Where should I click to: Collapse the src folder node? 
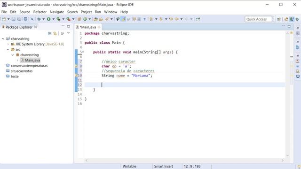[x=8, y=49]
